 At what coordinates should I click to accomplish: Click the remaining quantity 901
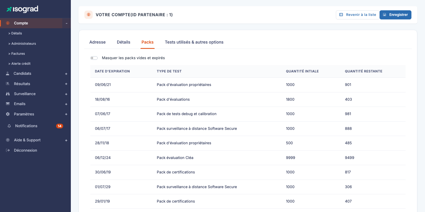[x=348, y=85]
